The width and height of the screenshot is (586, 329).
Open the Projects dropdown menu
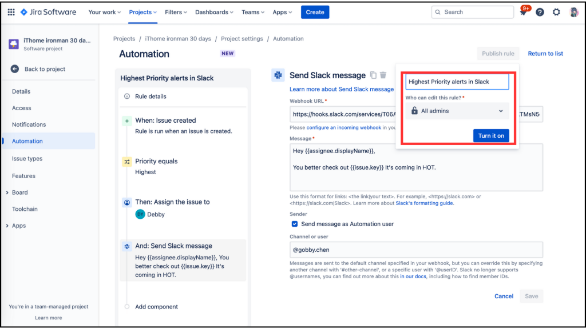[x=142, y=12]
